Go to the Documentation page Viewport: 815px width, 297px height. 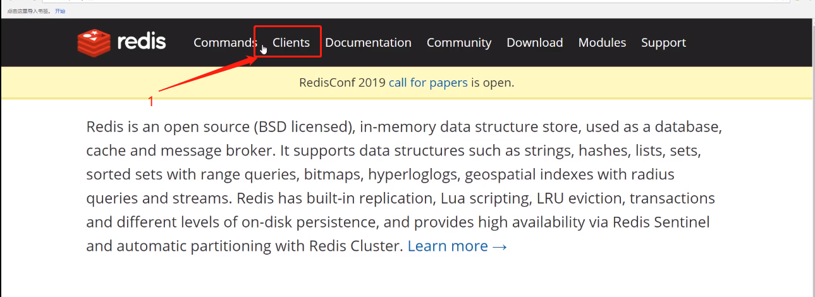click(368, 42)
